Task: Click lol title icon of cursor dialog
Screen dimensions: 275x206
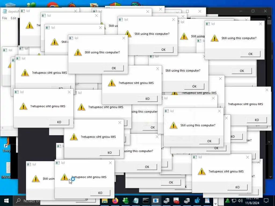Action: 57,163
